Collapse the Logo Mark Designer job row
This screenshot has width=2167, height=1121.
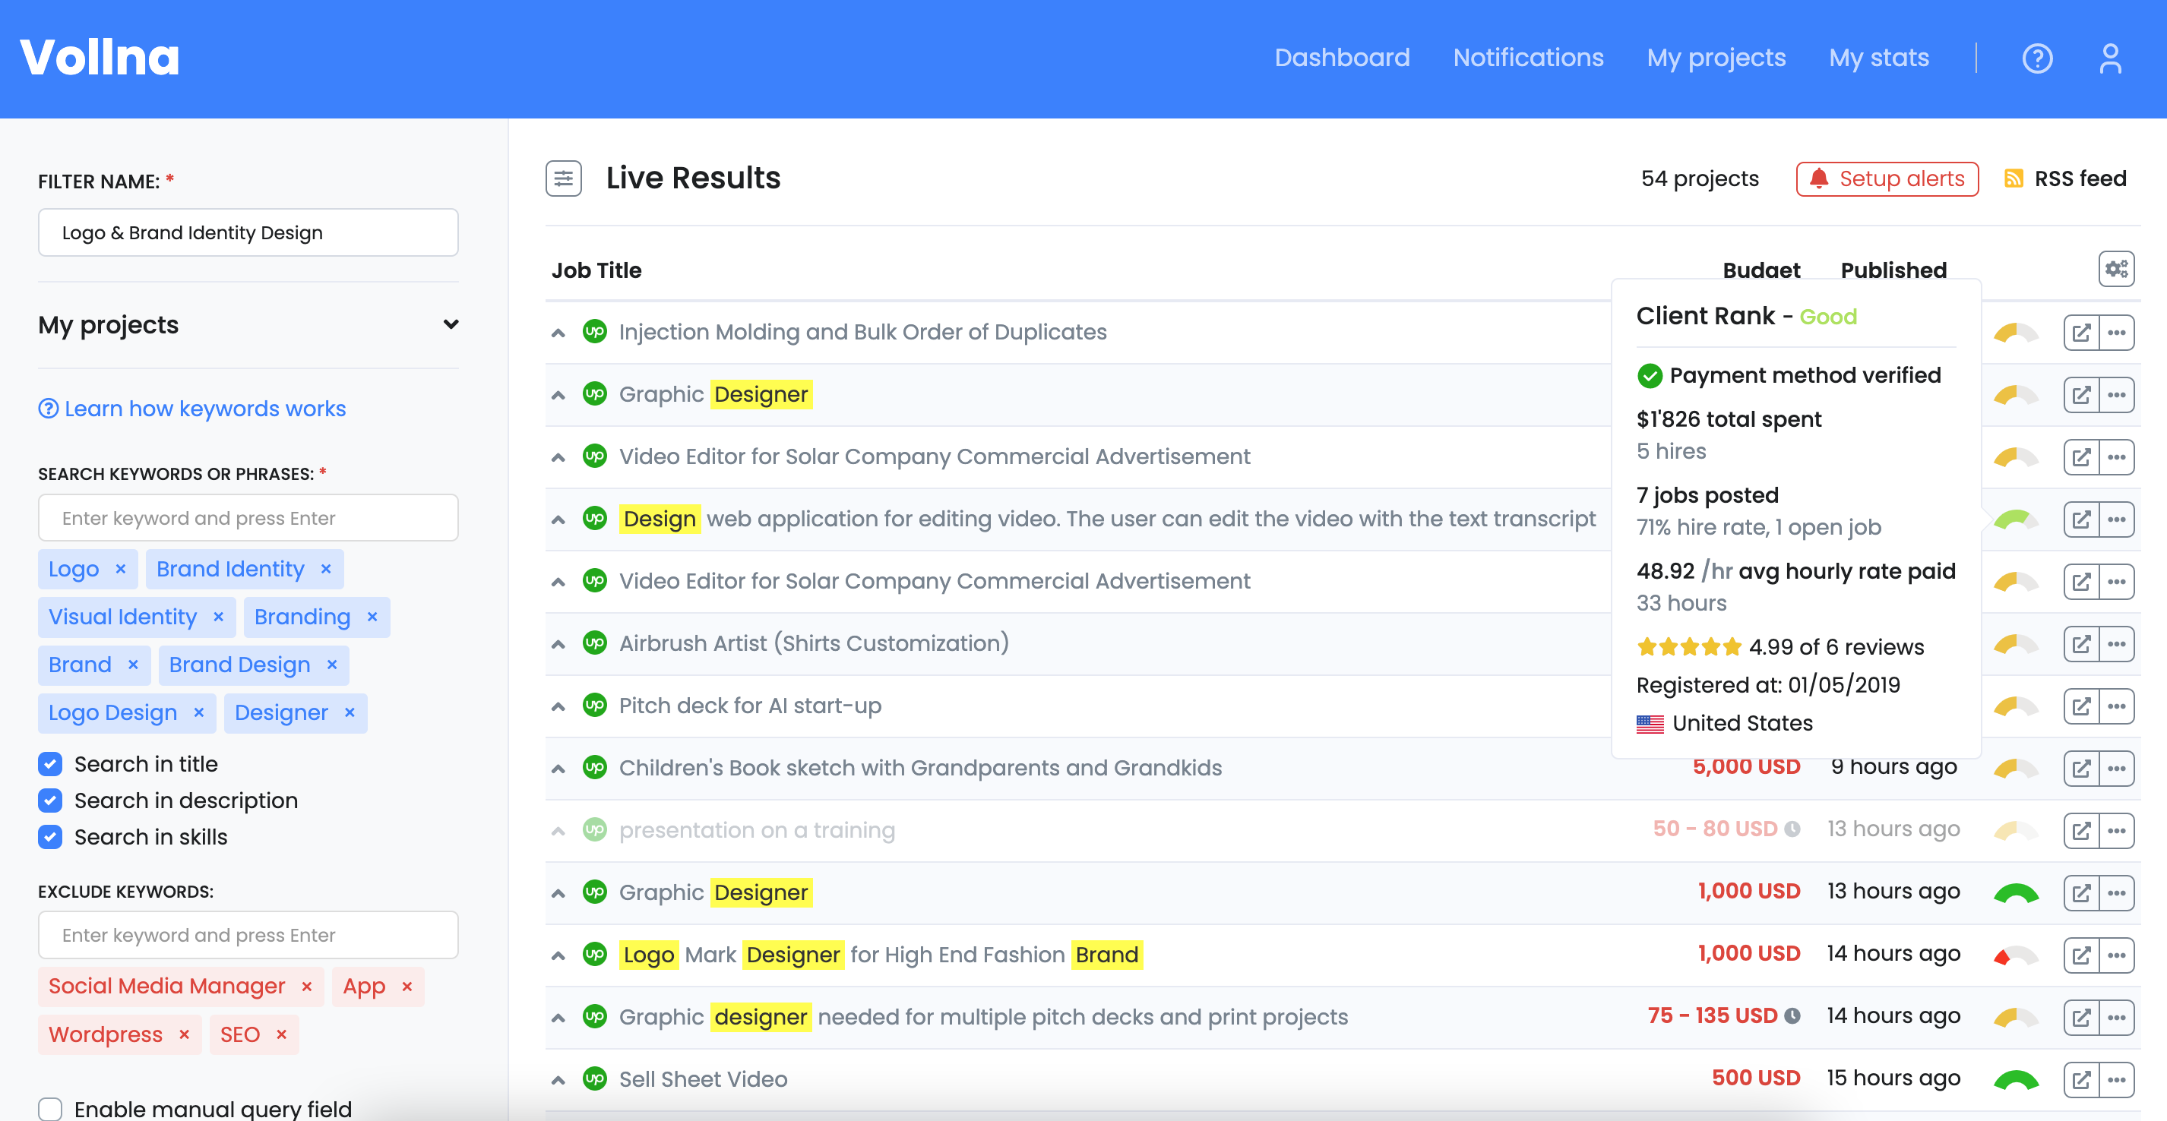point(558,955)
